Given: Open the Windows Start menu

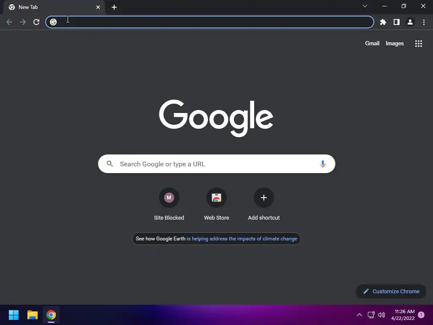Looking at the screenshot, I should coord(14,315).
